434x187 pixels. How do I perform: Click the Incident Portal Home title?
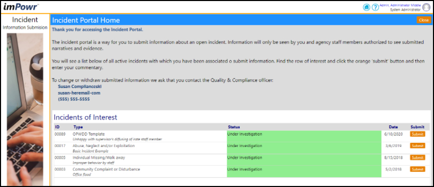click(x=86, y=20)
